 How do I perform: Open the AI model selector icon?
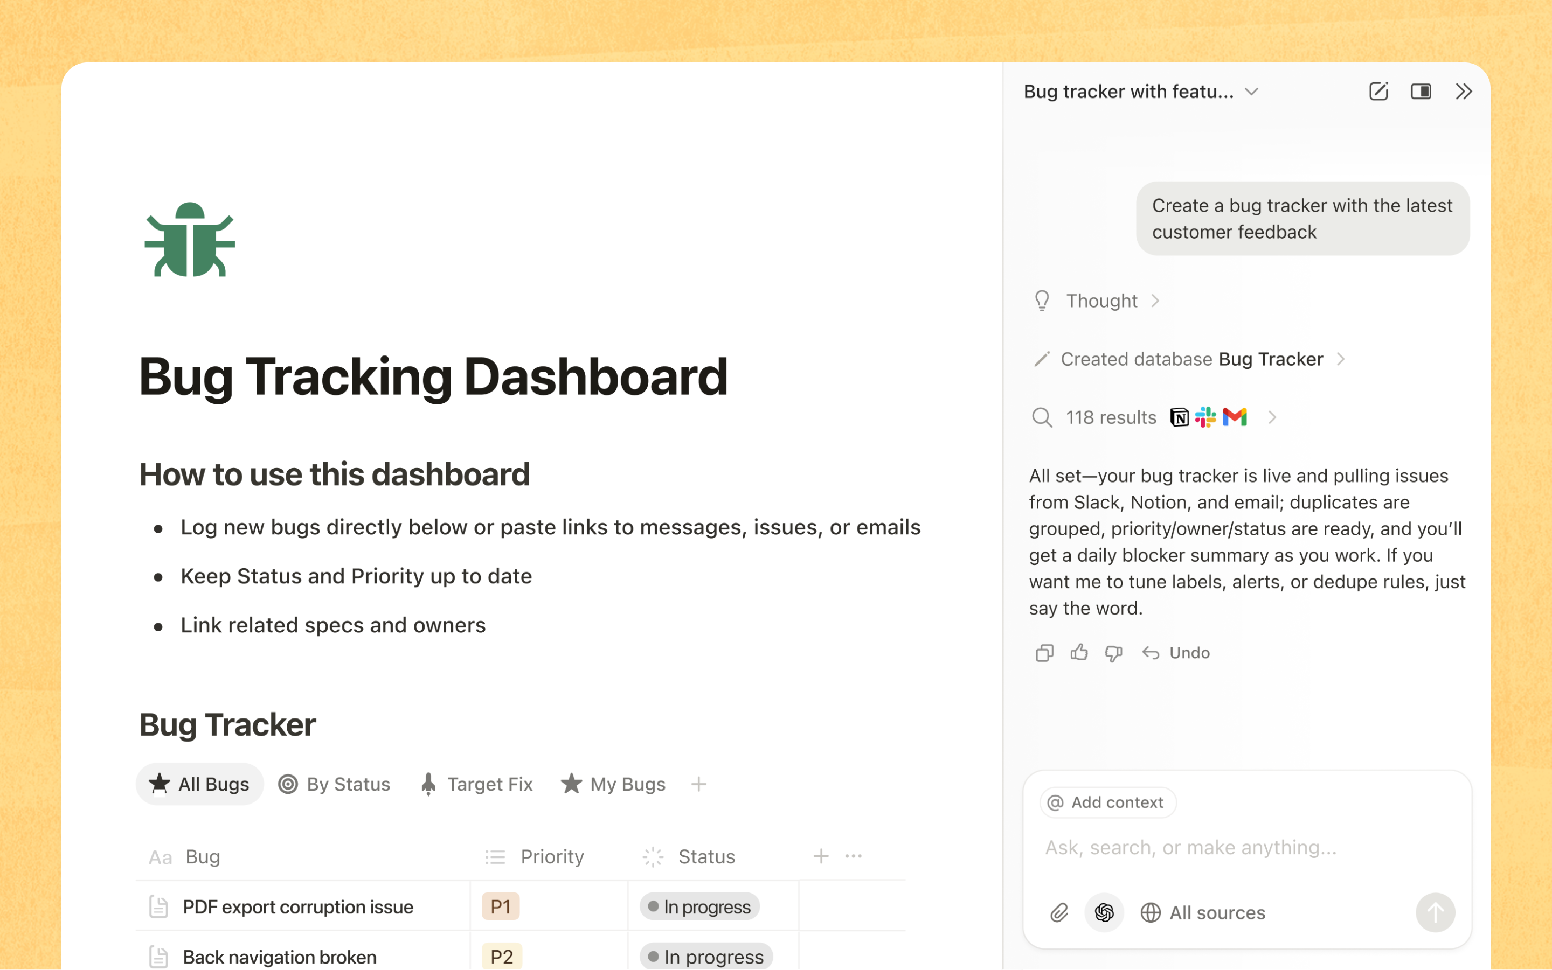click(1103, 912)
